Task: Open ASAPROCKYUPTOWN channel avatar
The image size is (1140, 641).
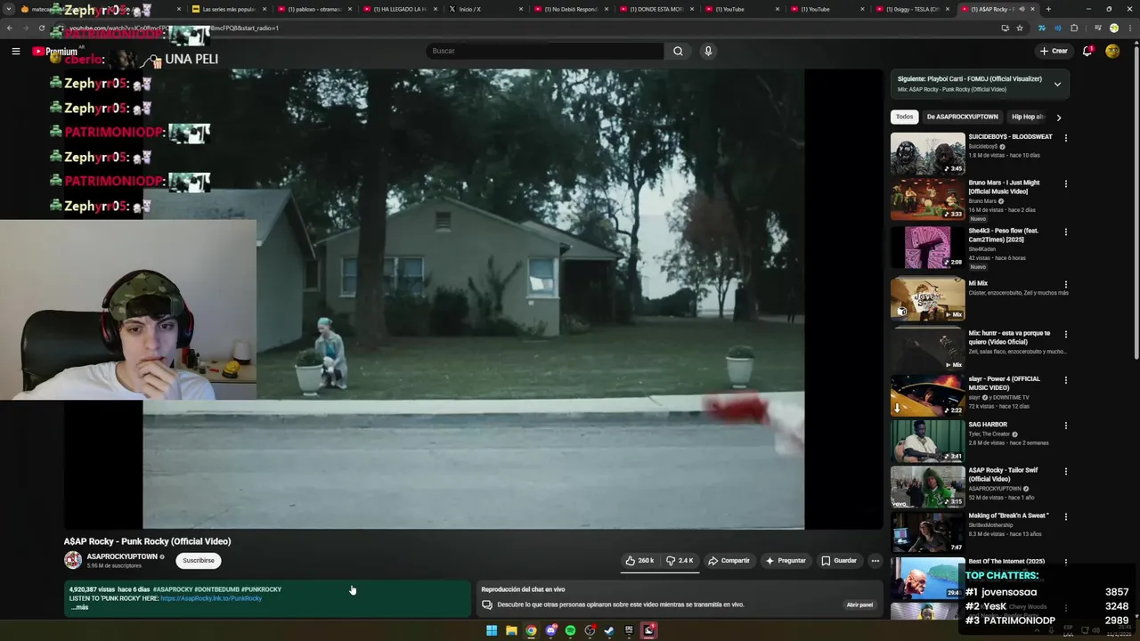Action: pyautogui.click(x=73, y=560)
